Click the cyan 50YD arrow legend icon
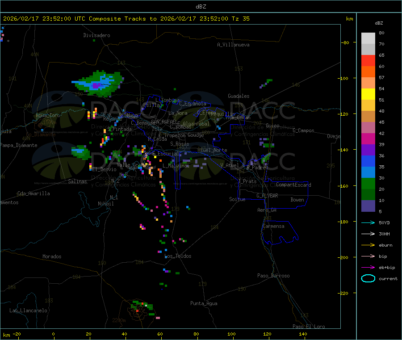Image resolution: width=402 pixels, height=340 pixels. [368, 222]
